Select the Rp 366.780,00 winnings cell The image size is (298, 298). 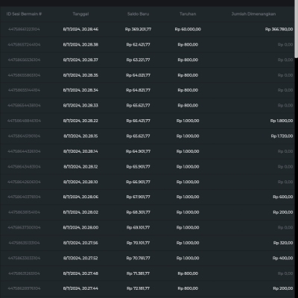(279, 29)
